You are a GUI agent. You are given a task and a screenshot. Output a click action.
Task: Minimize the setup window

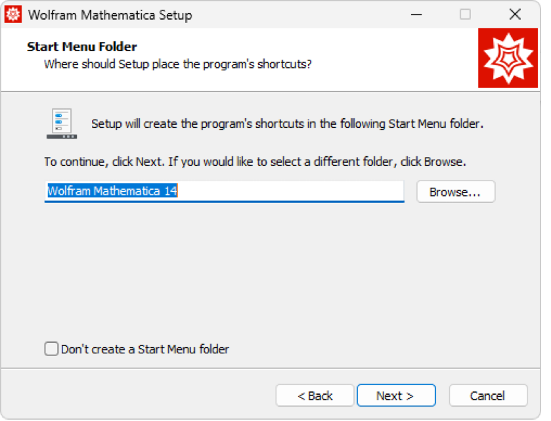tap(416, 14)
